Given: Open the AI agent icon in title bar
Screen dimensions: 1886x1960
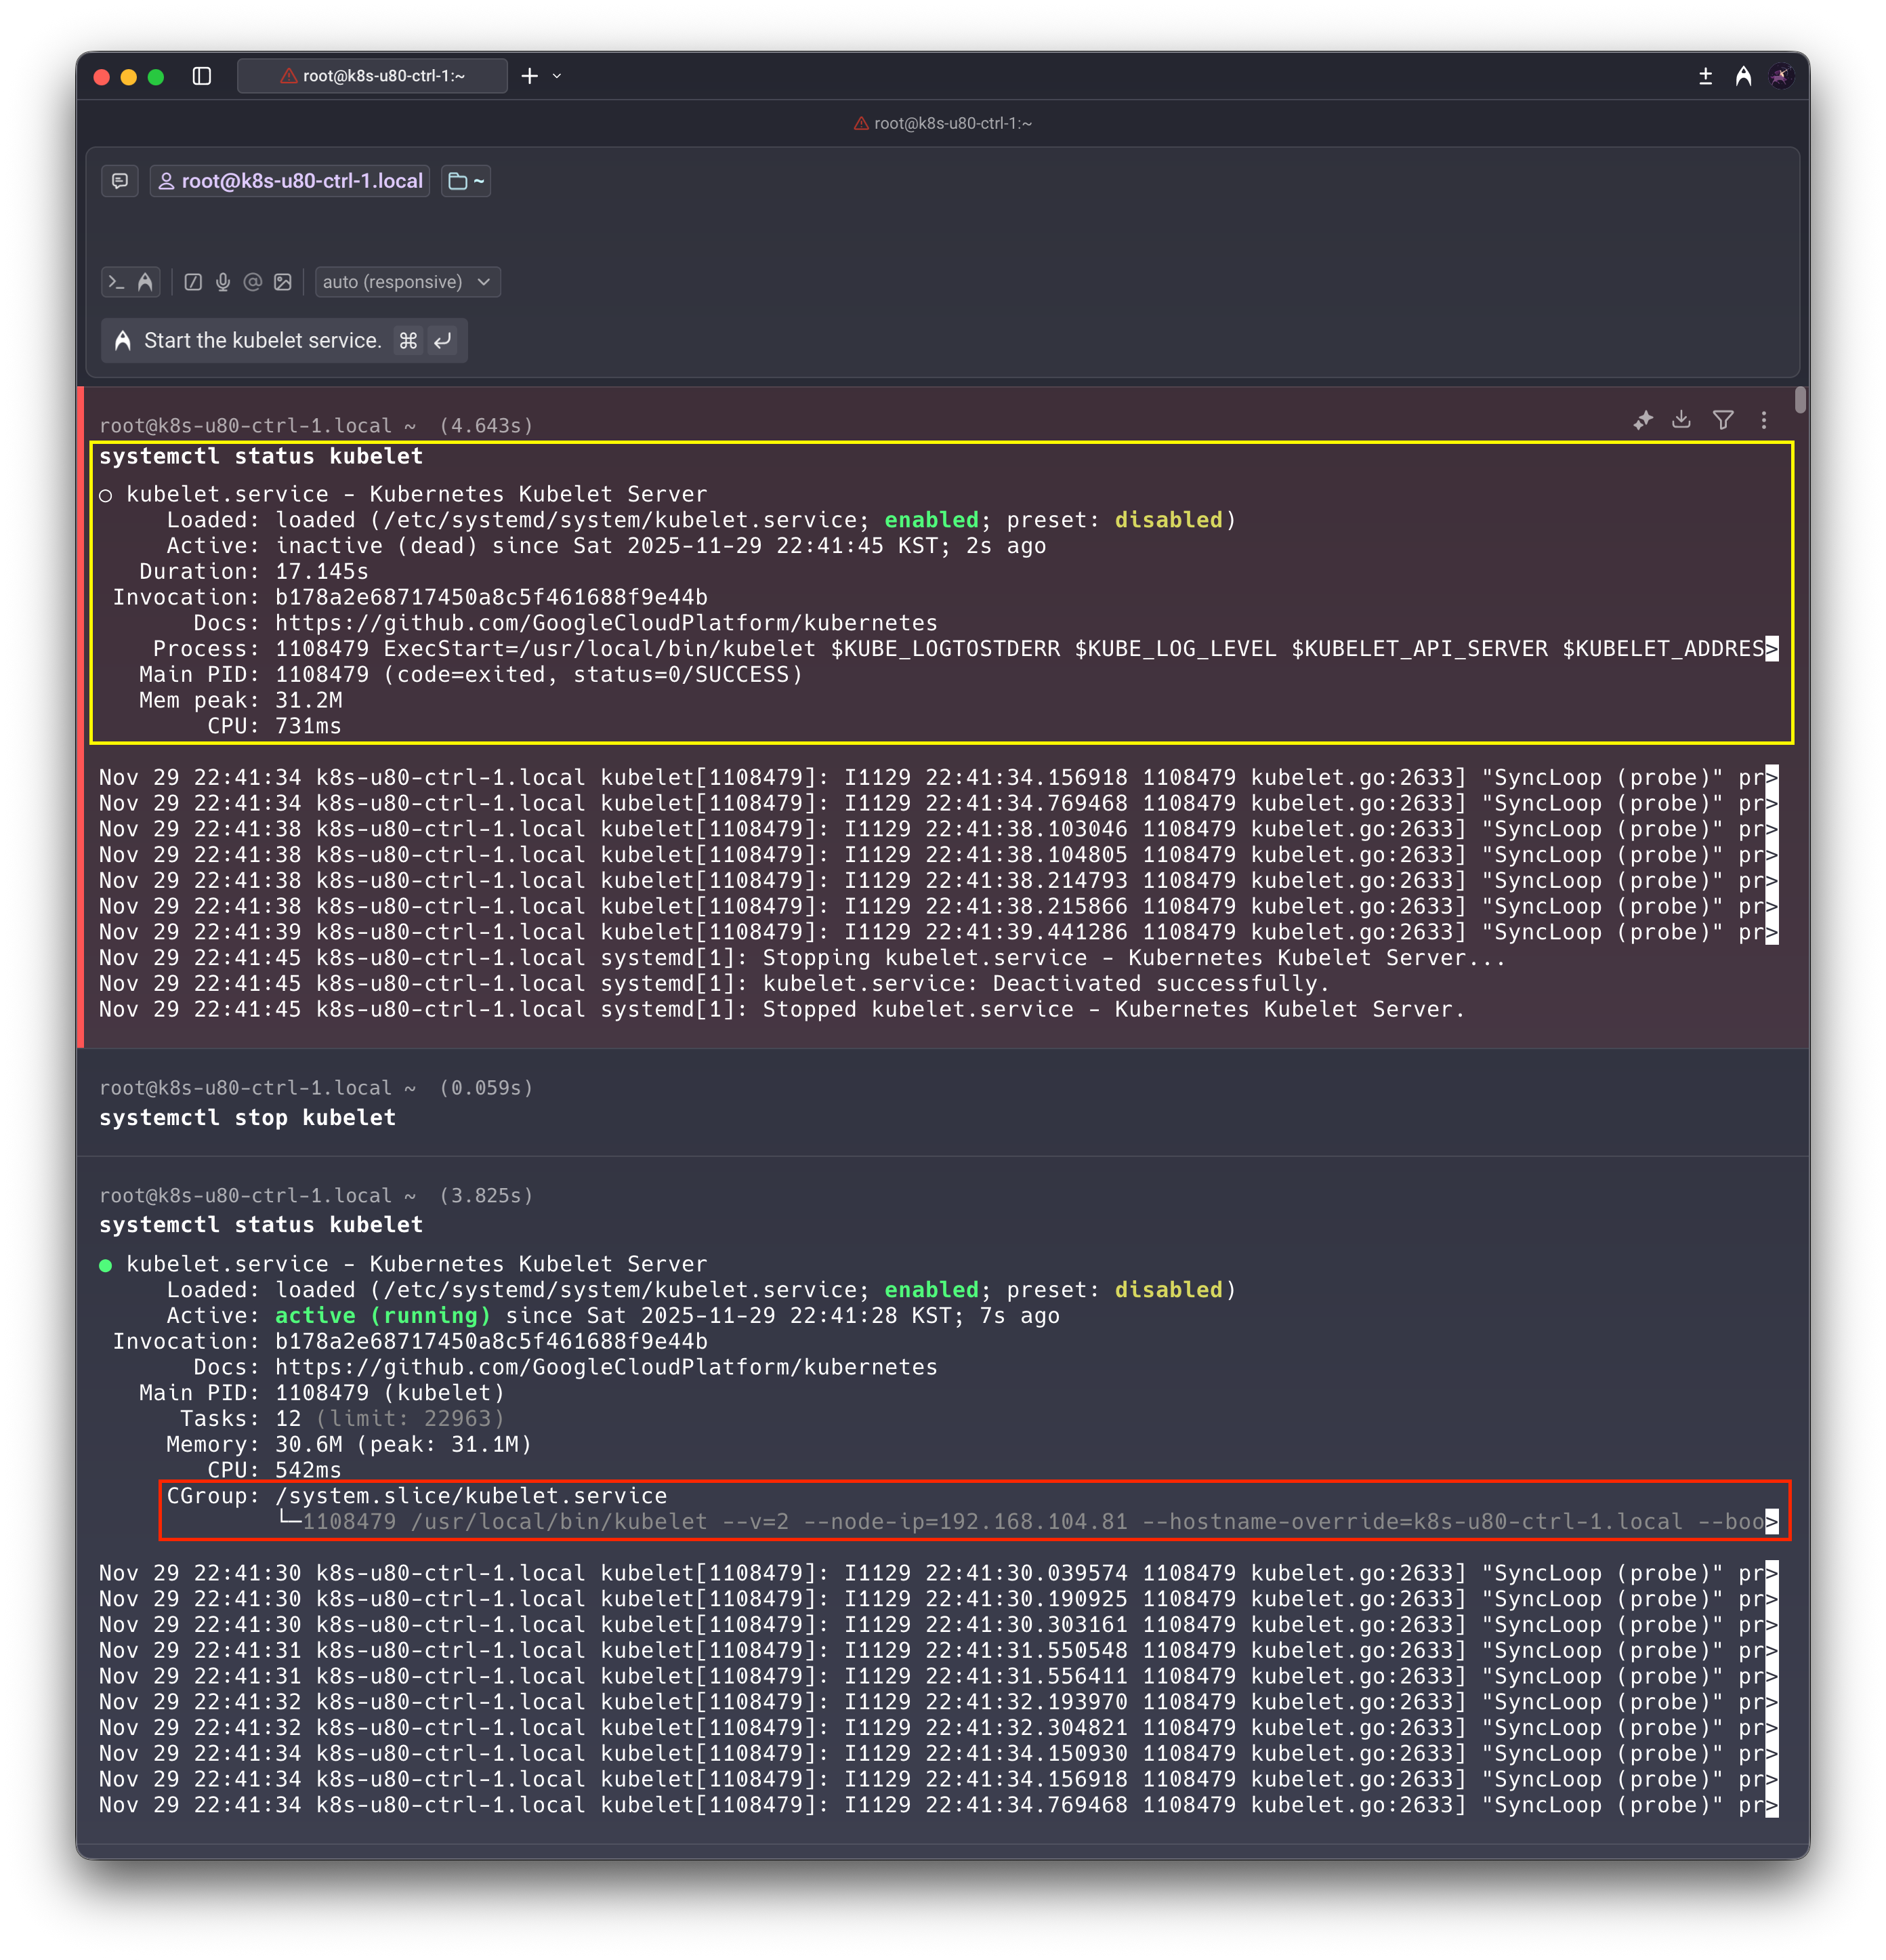Looking at the screenshot, I should pos(1743,76).
